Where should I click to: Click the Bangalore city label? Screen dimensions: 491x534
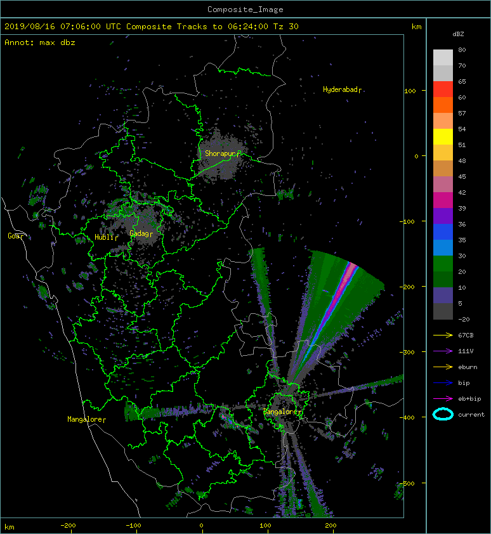tap(281, 412)
